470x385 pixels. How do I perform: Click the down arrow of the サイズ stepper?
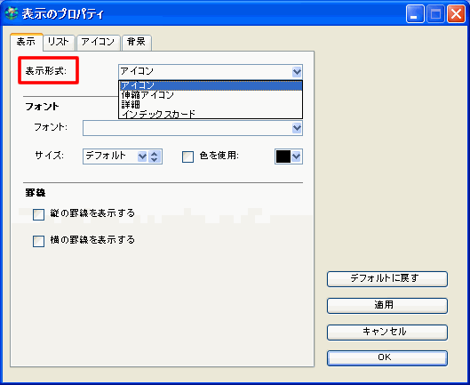[155, 160]
